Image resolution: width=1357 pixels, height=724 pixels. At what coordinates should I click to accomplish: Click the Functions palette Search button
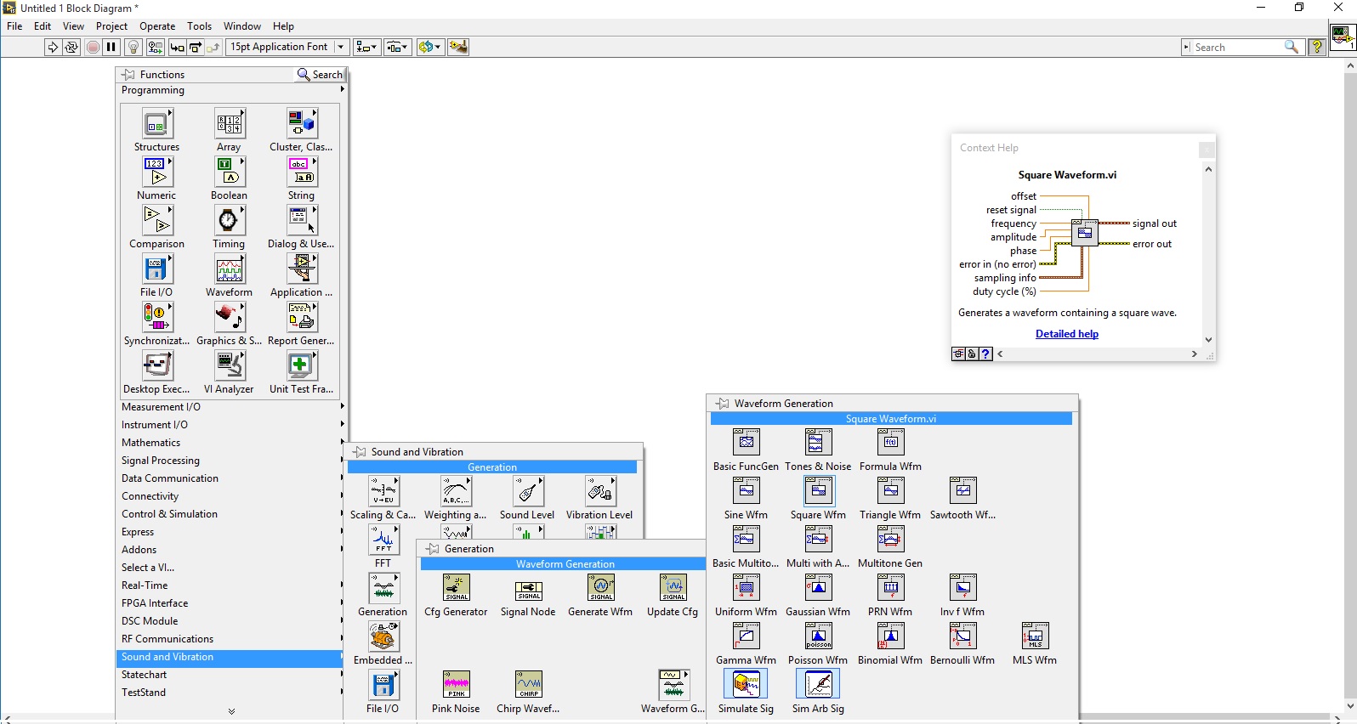coord(320,75)
